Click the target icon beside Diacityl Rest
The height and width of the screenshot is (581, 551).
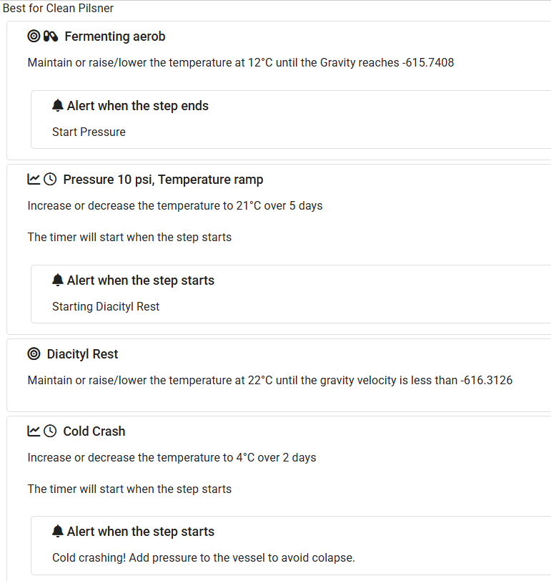[x=34, y=354]
